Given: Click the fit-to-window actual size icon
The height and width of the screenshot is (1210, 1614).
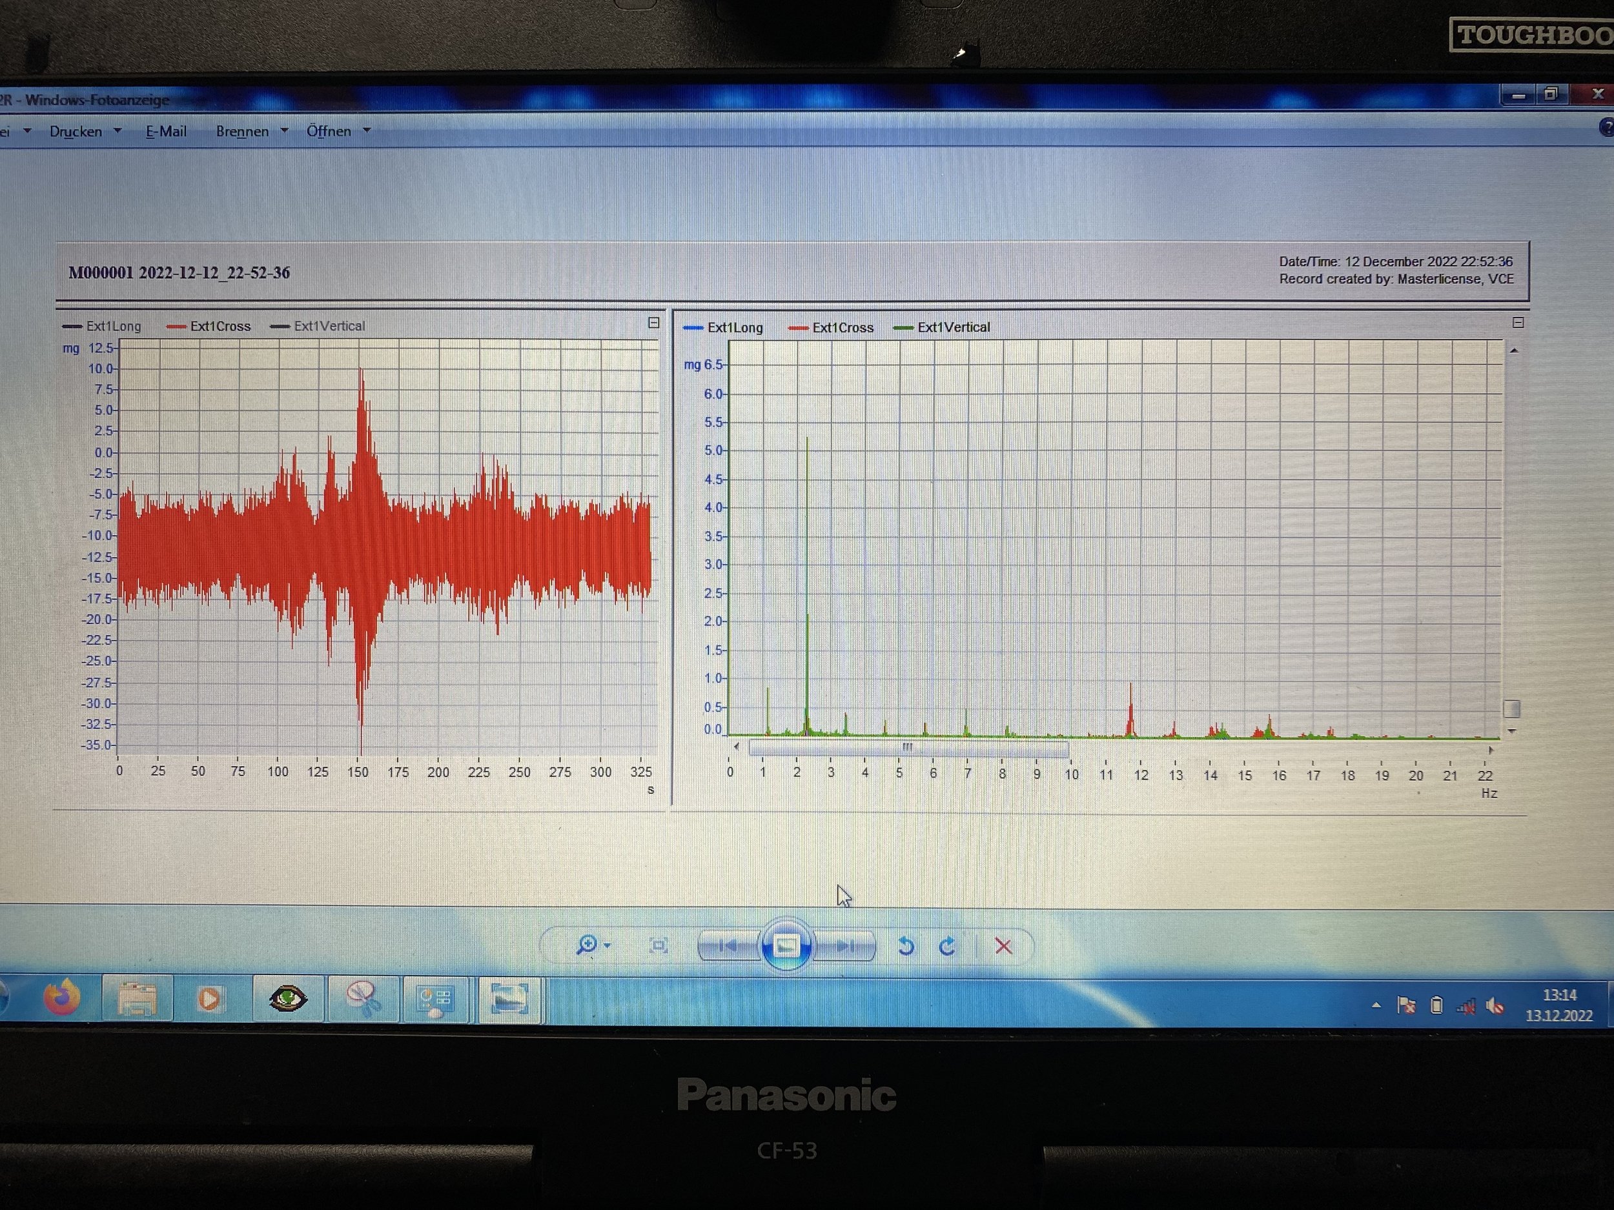Looking at the screenshot, I should [x=658, y=946].
